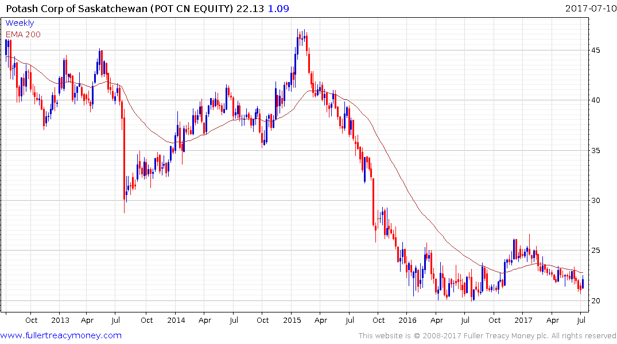
Task: Click the EMA 200 legend label
Action: pyautogui.click(x=23, y=34)
